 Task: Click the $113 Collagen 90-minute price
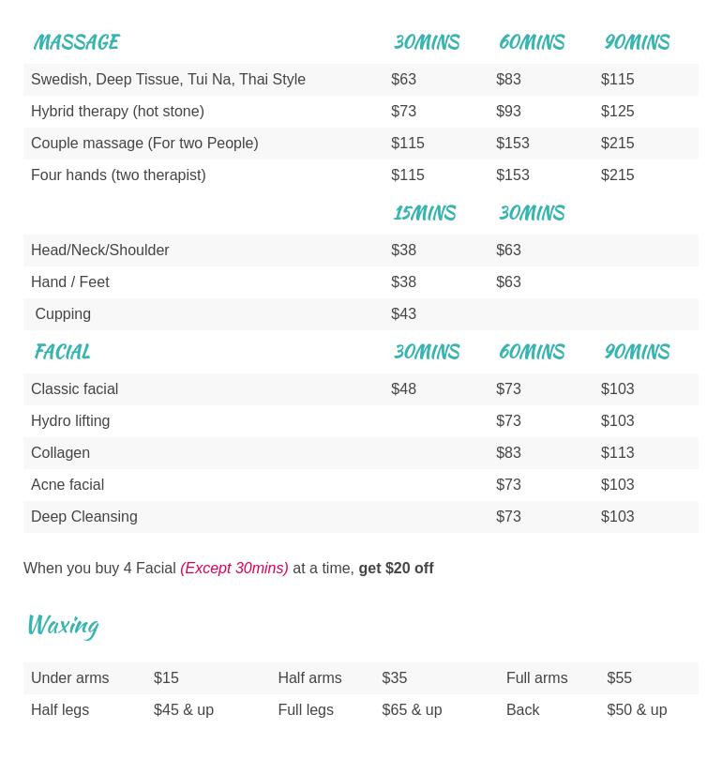click(617, 453)
